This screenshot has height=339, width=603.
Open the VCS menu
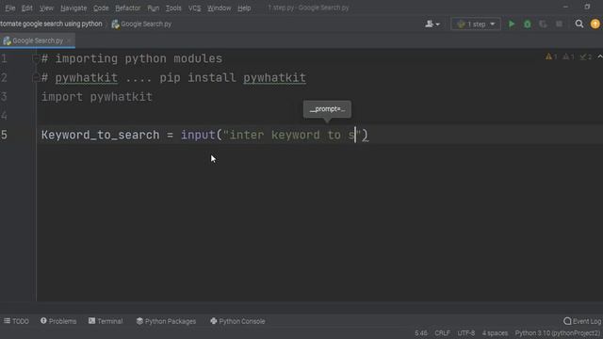pyautogui.click(x=194, y=8)
